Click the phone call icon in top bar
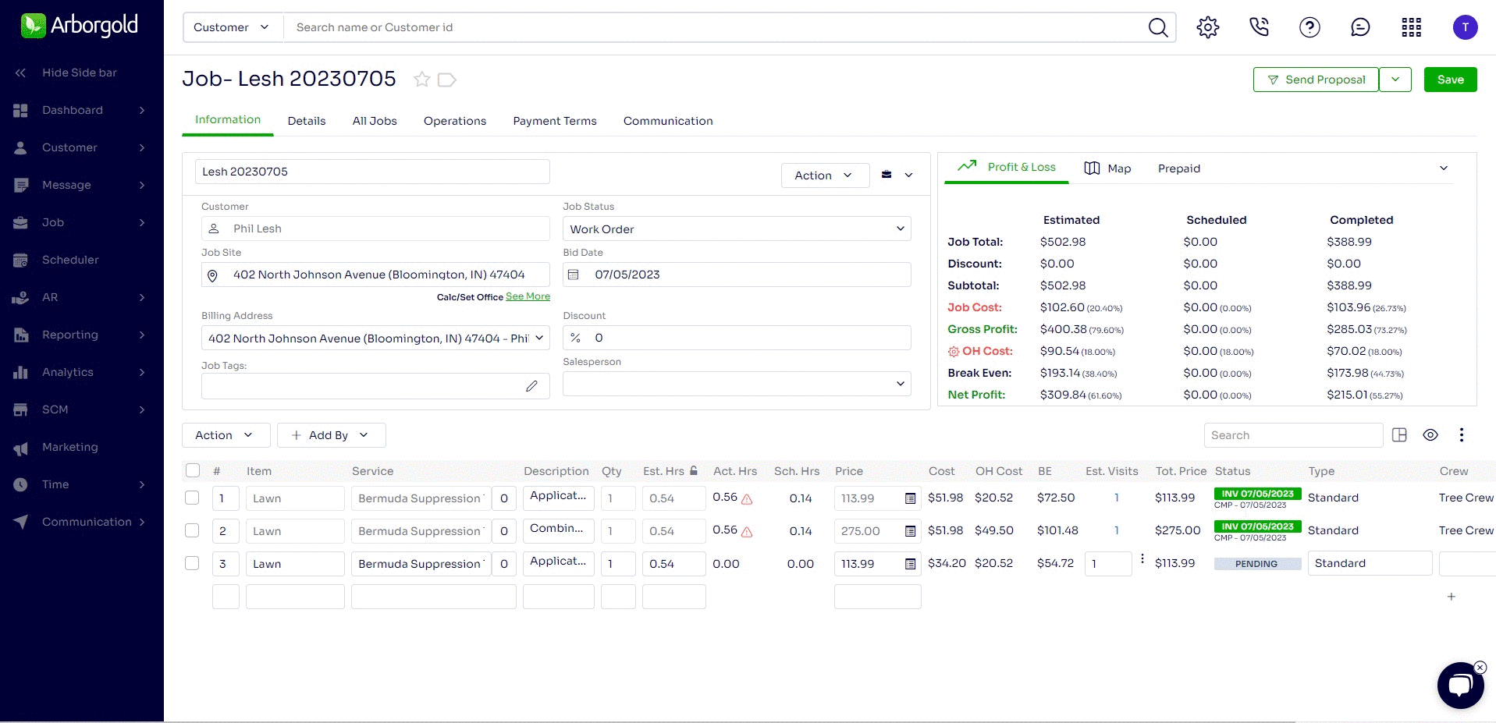1496x723 pixels. pos(1258,27)
